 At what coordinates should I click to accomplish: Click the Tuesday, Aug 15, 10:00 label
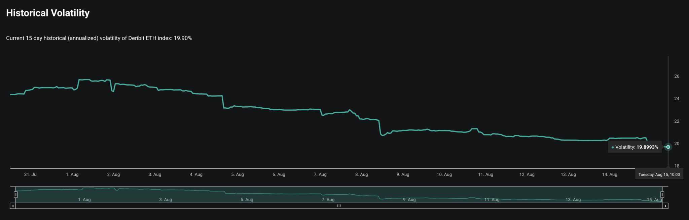click(x=659, y=174)
